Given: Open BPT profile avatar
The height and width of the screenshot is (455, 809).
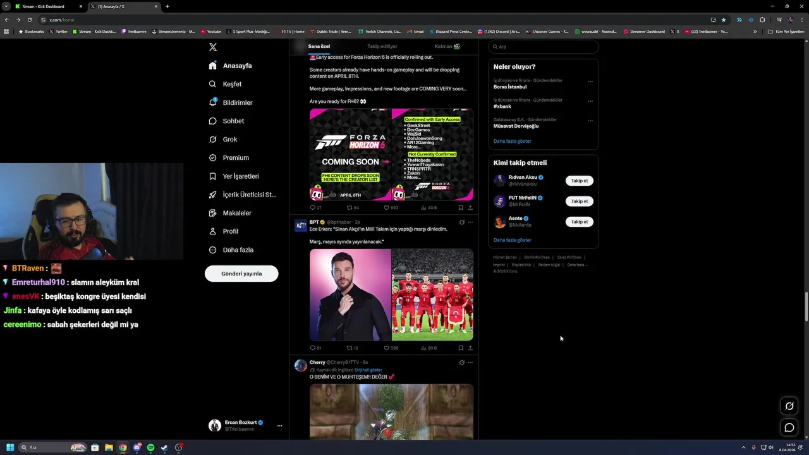Looking at the screenshot, I should click(x=301, y=226).
